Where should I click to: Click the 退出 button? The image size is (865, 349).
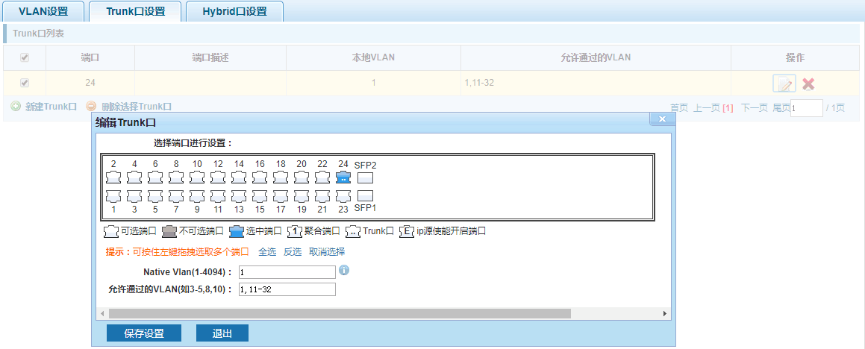click(222, 333)
